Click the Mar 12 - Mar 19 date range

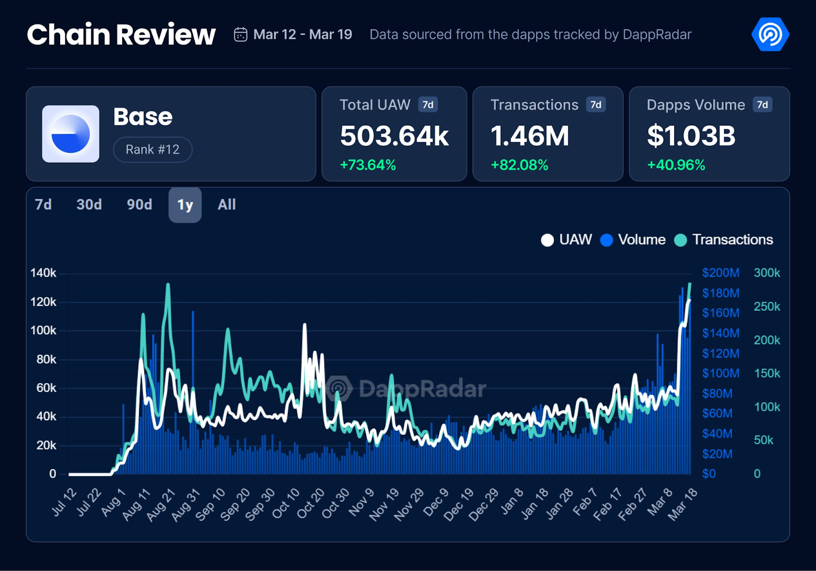coord(302,35)
